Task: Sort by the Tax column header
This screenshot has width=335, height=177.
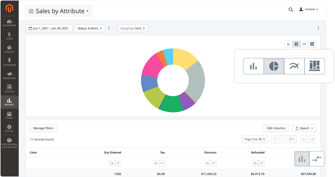Action: click(163, 152)
